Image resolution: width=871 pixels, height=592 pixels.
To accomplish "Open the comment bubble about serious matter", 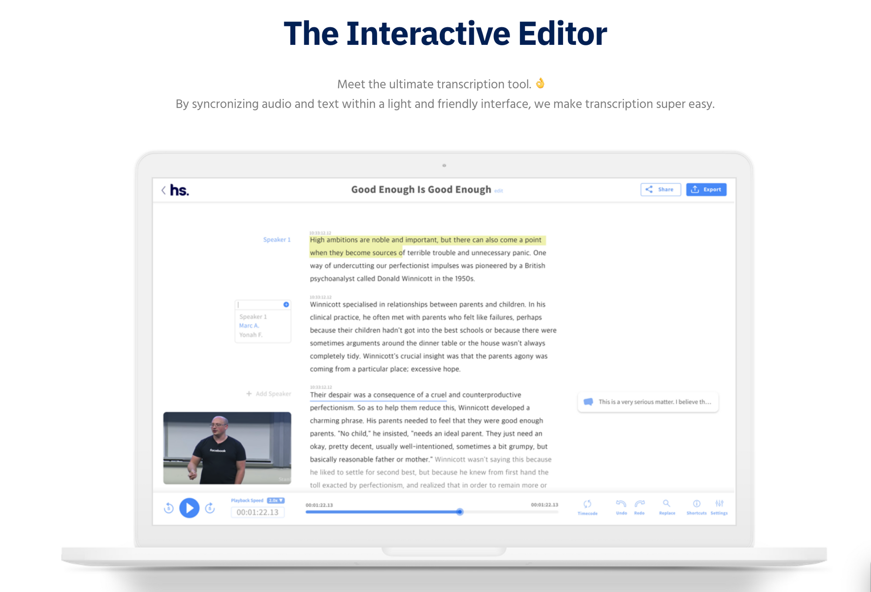I will click(648, 402).
